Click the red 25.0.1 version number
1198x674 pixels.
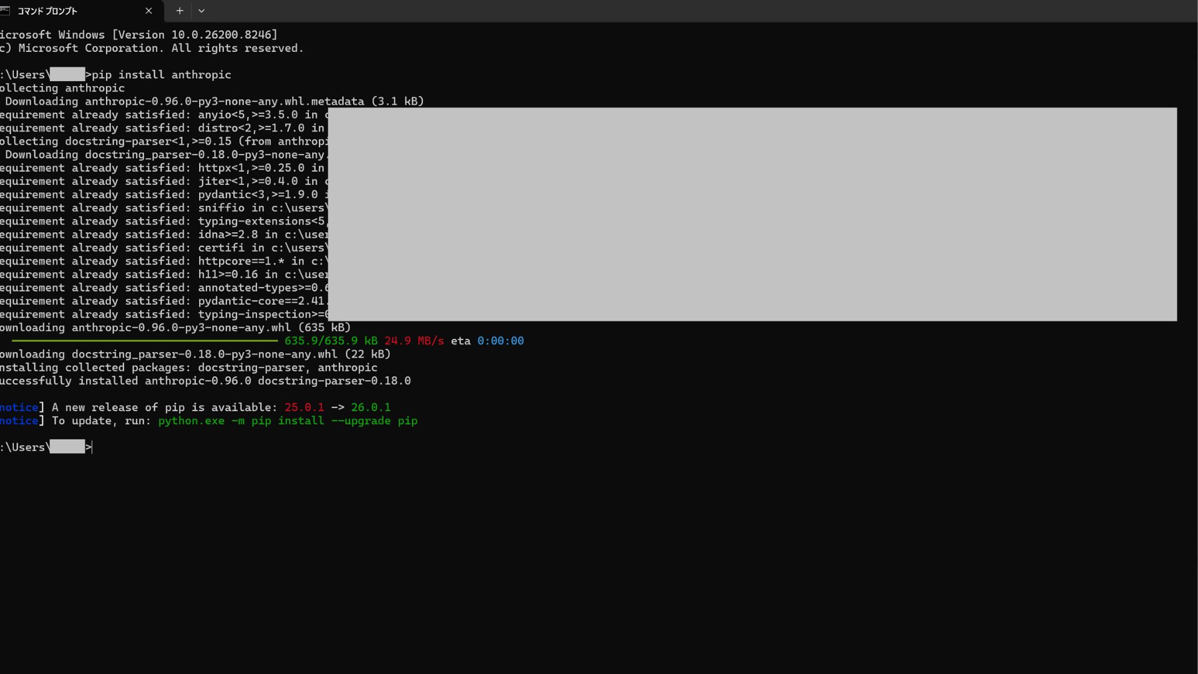[304, 407]
